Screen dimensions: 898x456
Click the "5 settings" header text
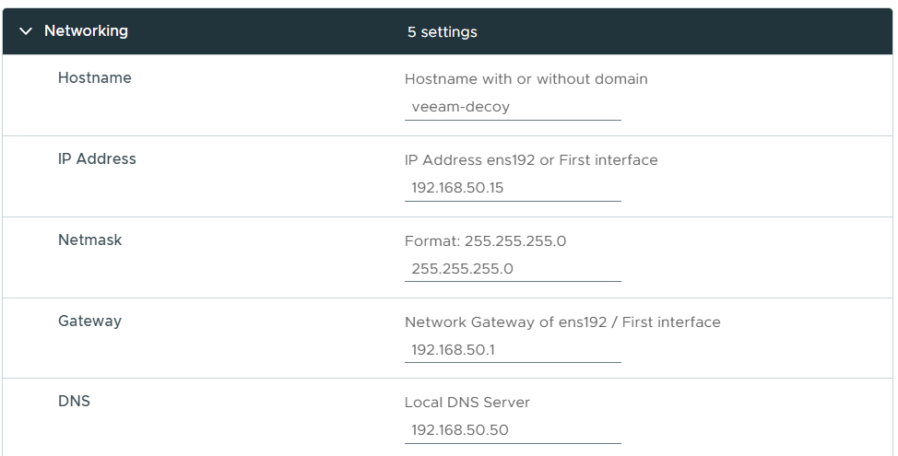pos(442,32)
